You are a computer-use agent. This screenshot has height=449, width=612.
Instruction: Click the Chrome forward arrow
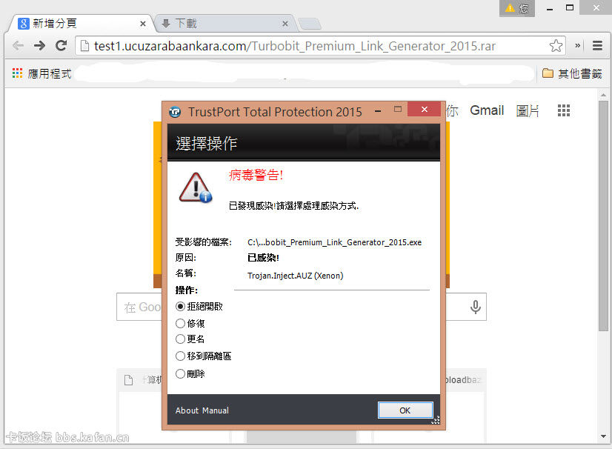[39, 46]
